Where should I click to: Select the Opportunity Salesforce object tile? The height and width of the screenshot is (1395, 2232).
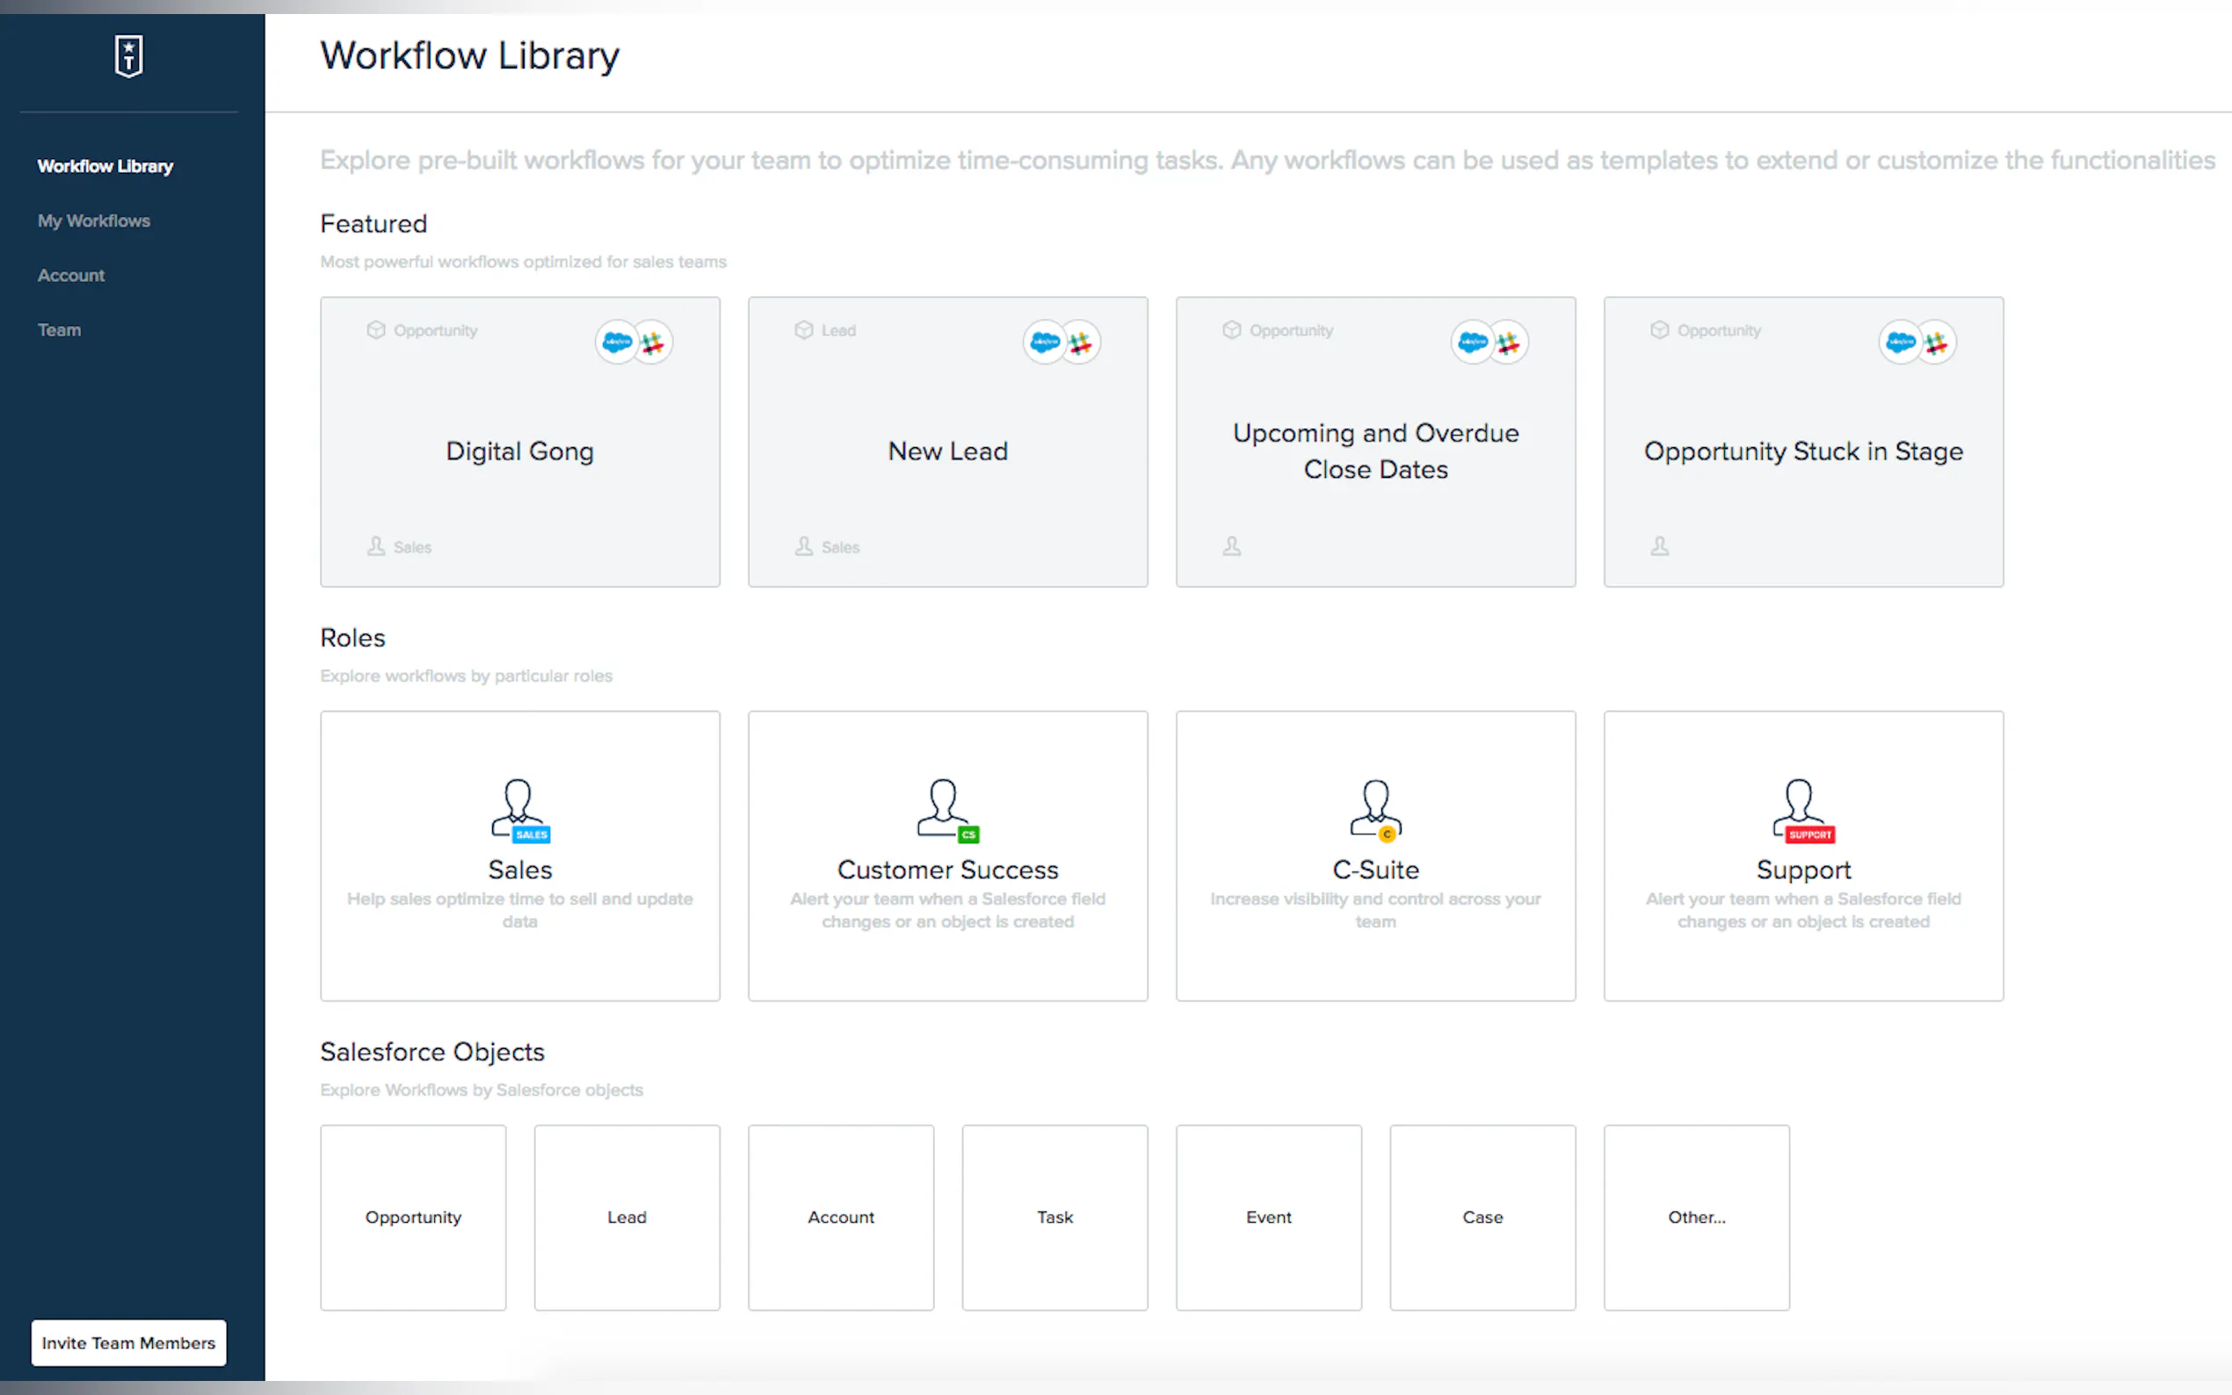pos(412,1217)
